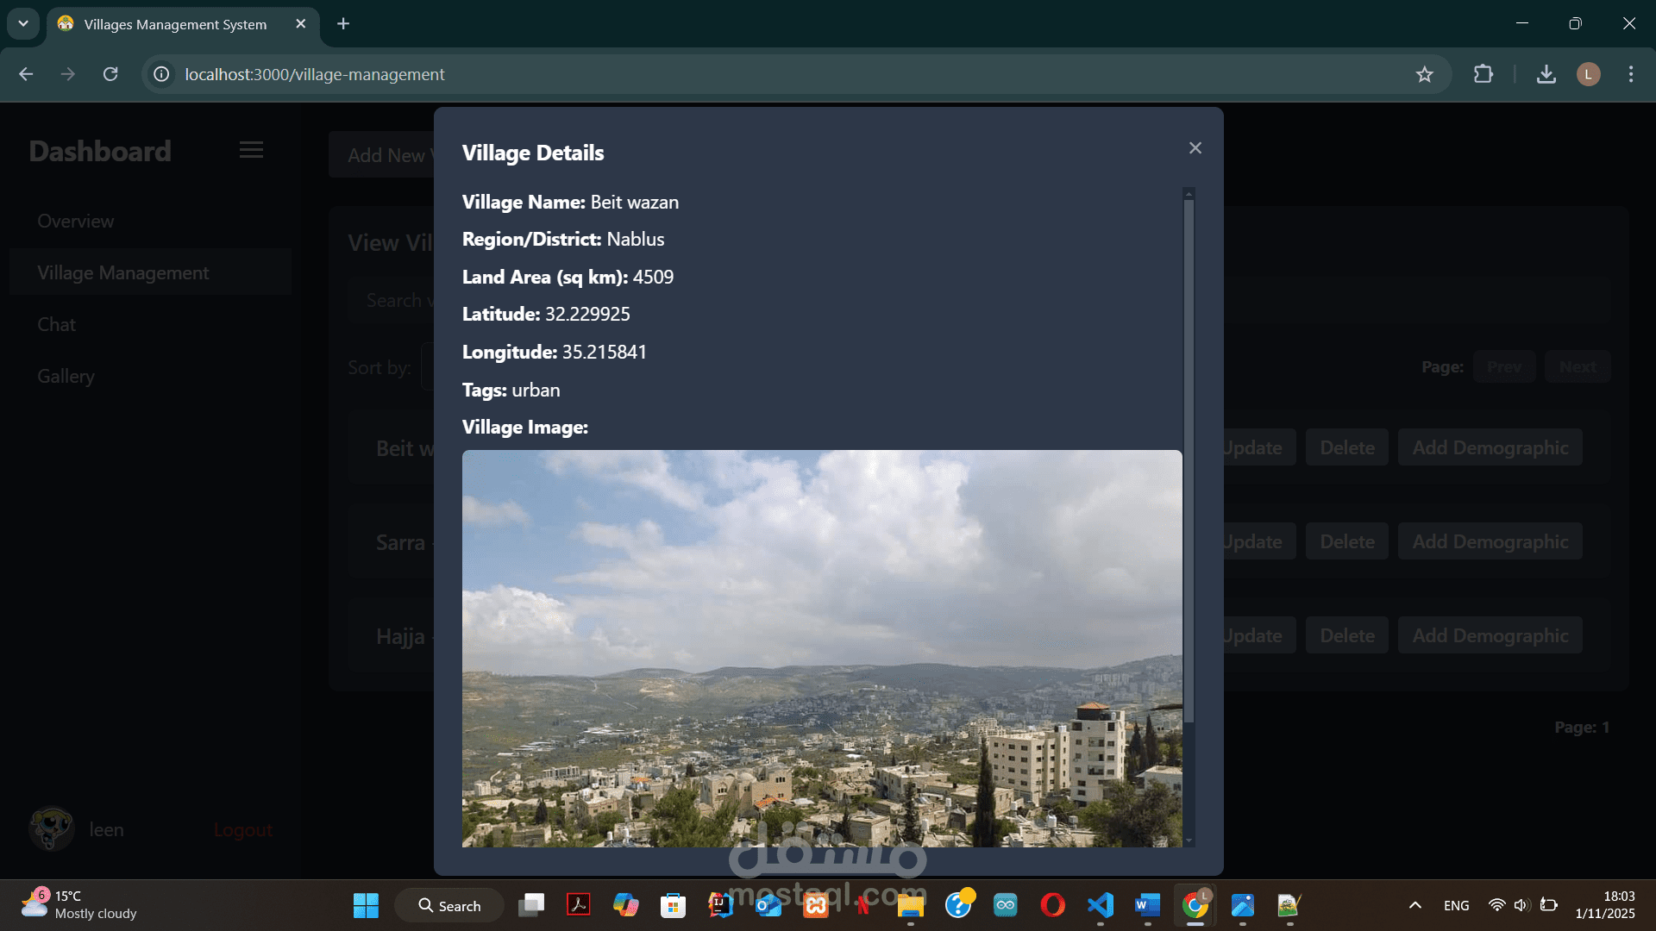Toggle the dashboard hamburger menu

coord(251,150)
